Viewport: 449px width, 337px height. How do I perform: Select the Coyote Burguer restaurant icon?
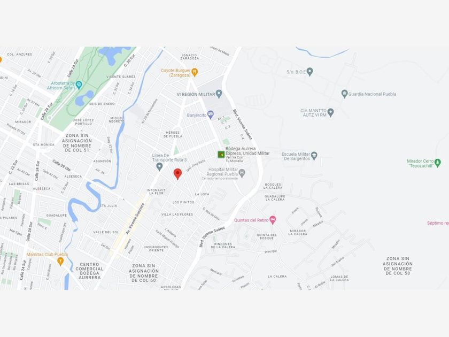pos(195,72)
